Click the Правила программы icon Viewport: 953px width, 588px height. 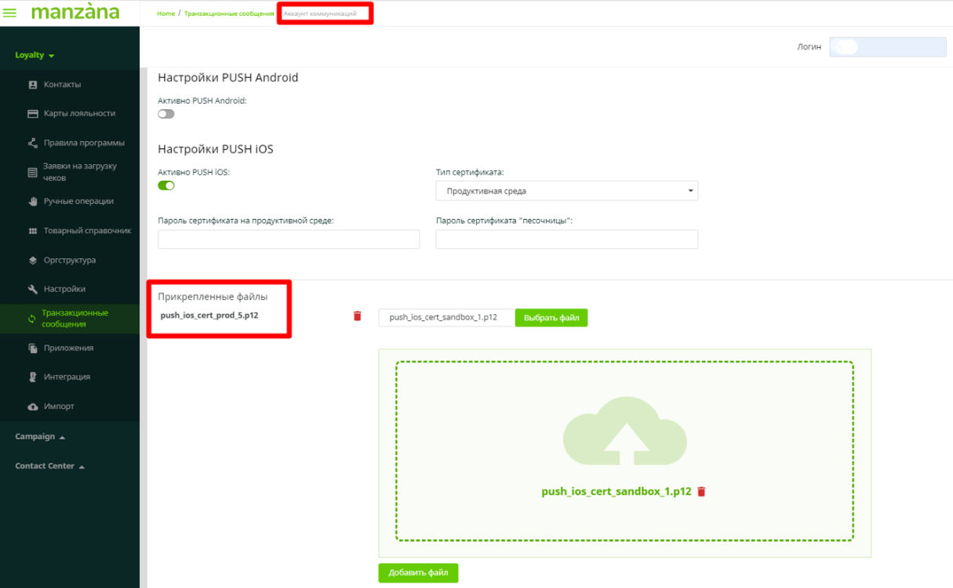[33, 143]
